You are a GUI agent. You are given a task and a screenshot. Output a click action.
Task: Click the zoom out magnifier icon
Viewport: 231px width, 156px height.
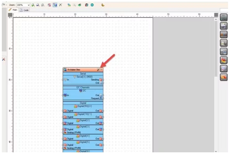(38, 5)
